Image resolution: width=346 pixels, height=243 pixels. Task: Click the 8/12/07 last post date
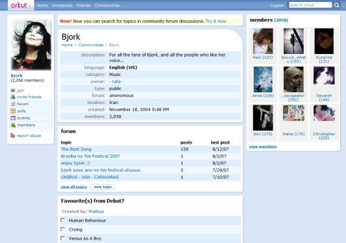pos(221,149)
